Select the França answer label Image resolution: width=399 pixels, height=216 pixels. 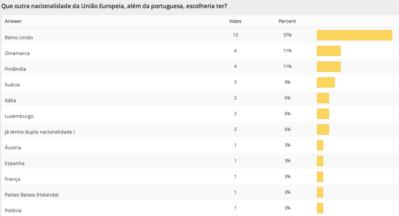pos(12,179)
